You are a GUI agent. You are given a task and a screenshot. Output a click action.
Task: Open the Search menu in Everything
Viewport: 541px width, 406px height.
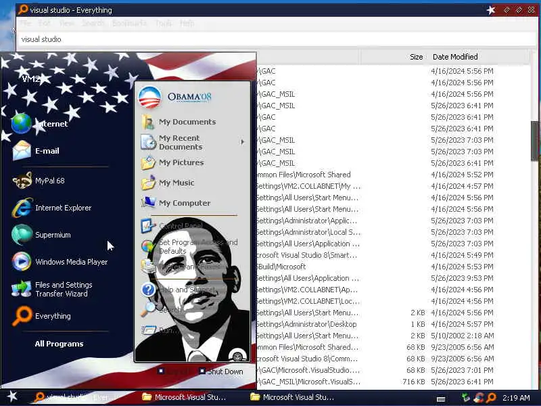click(x=93, y=23)
